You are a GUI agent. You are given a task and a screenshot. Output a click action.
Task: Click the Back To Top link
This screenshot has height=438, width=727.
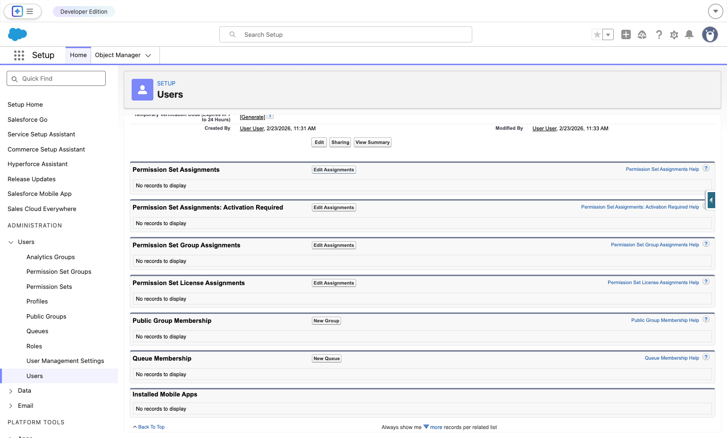[x=151, y=427]
